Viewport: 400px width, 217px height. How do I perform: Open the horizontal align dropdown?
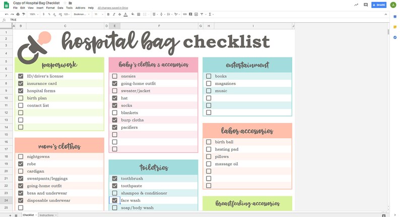[155, 14]
